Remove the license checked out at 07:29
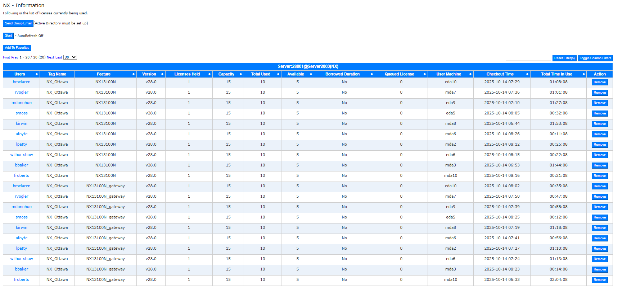Screen dimensions: 618x287 [600, 83]
